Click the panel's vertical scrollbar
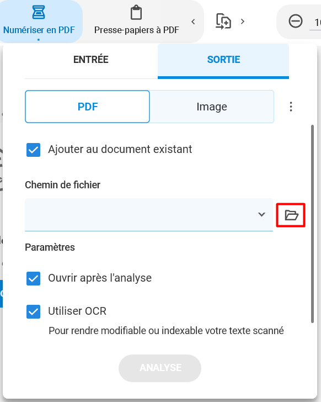Image resolution: width=321 pixels, height=402 pixels. click(312, 224)
